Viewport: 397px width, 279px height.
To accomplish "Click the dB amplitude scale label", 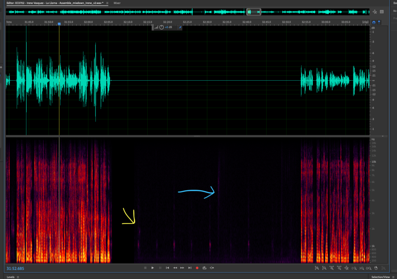I will coord(373,28).
